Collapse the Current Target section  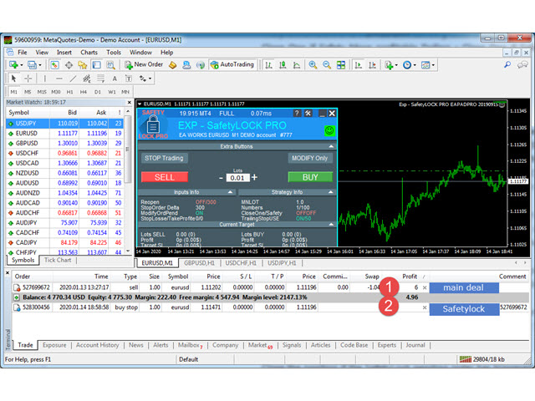pos(331,225)
